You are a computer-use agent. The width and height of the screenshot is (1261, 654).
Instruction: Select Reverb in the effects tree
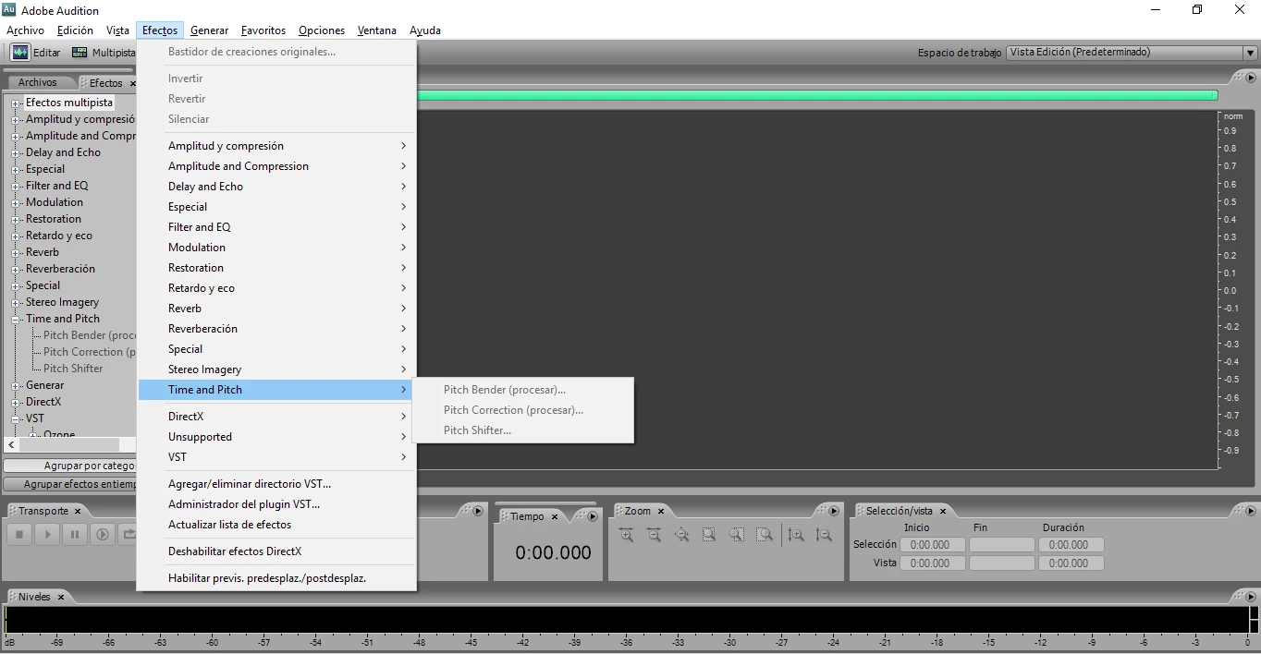coord(43,252)
